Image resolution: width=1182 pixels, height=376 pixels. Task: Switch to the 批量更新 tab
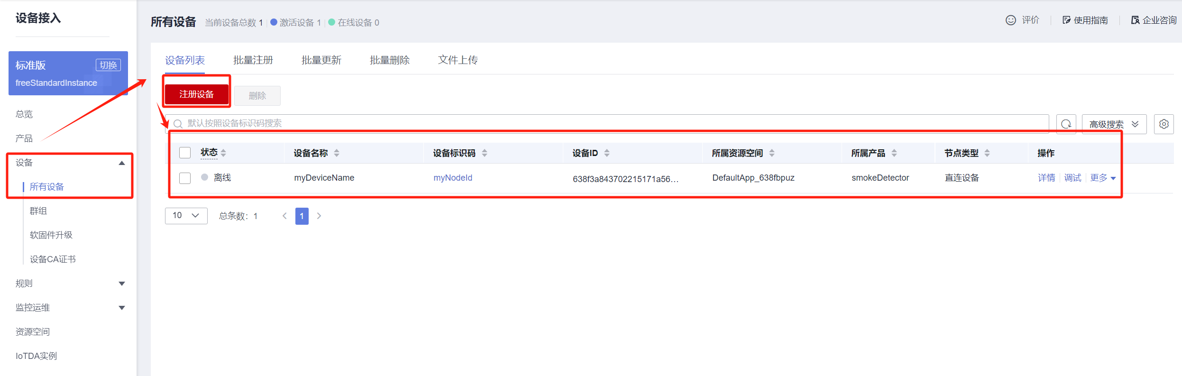[x=321, y=60]
